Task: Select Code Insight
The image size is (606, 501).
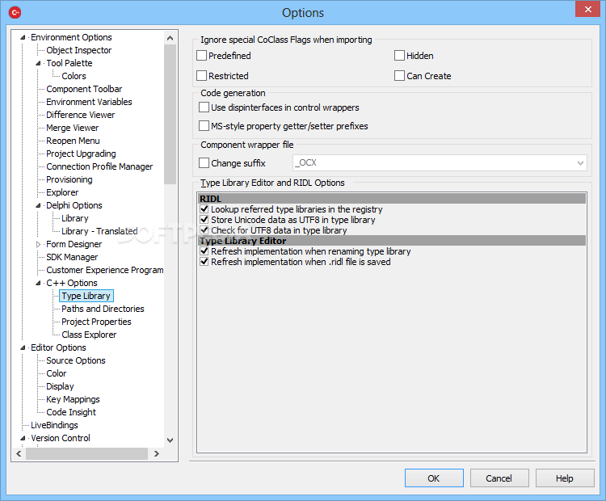Action: (x=71, y=412)
